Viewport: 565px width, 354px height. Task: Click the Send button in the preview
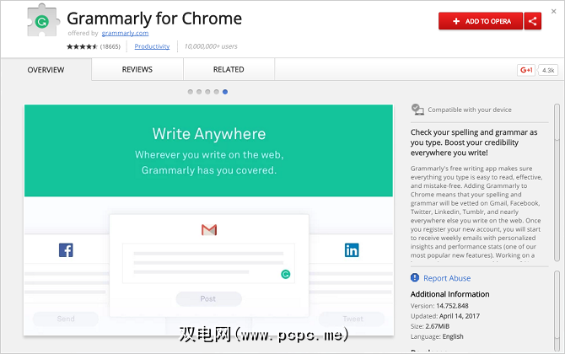click(66, 319)
